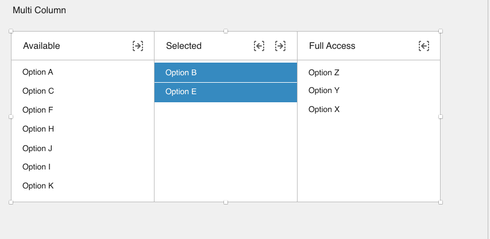Click the Full Access column's move-left arrow icon

pos(424,46)
